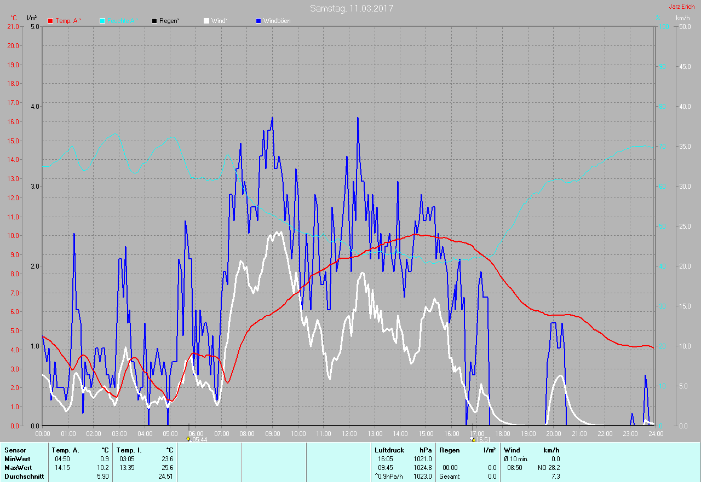
Task: Click the Regen legend label
Action: 169,21
